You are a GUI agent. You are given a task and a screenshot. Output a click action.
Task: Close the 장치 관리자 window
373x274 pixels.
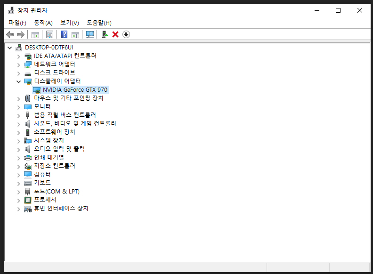click(x=360, y=10)
